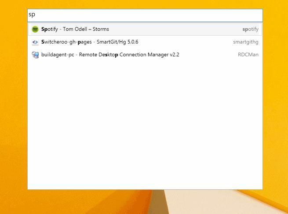Click the 'RDCMan' process name label

[x=248, y=55]
